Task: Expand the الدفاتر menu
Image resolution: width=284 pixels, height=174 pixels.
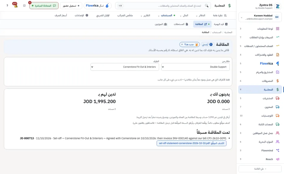Action: 201,16
